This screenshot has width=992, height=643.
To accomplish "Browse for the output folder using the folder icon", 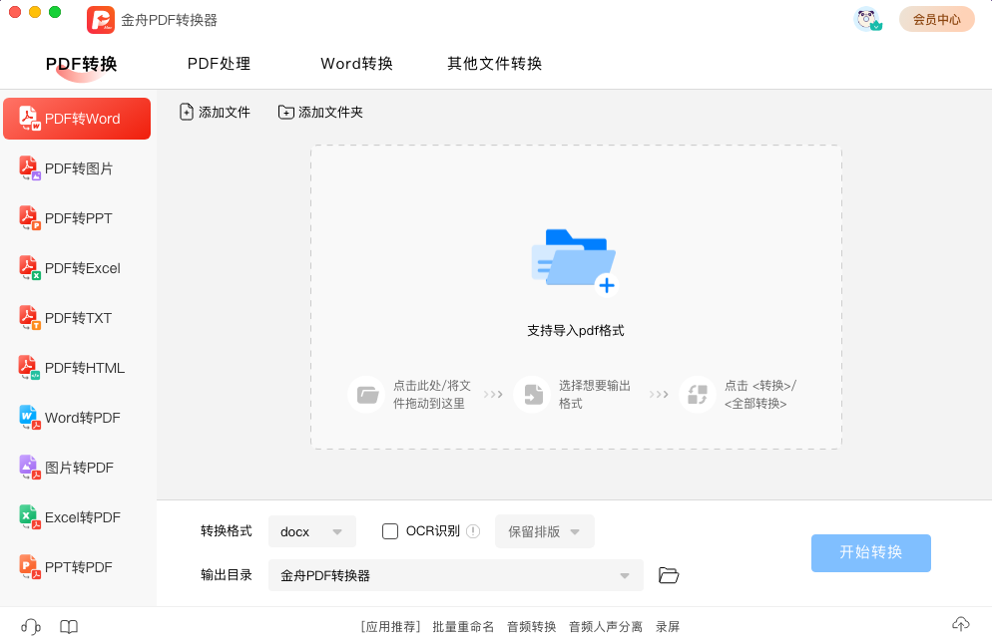I will point(669,575).
